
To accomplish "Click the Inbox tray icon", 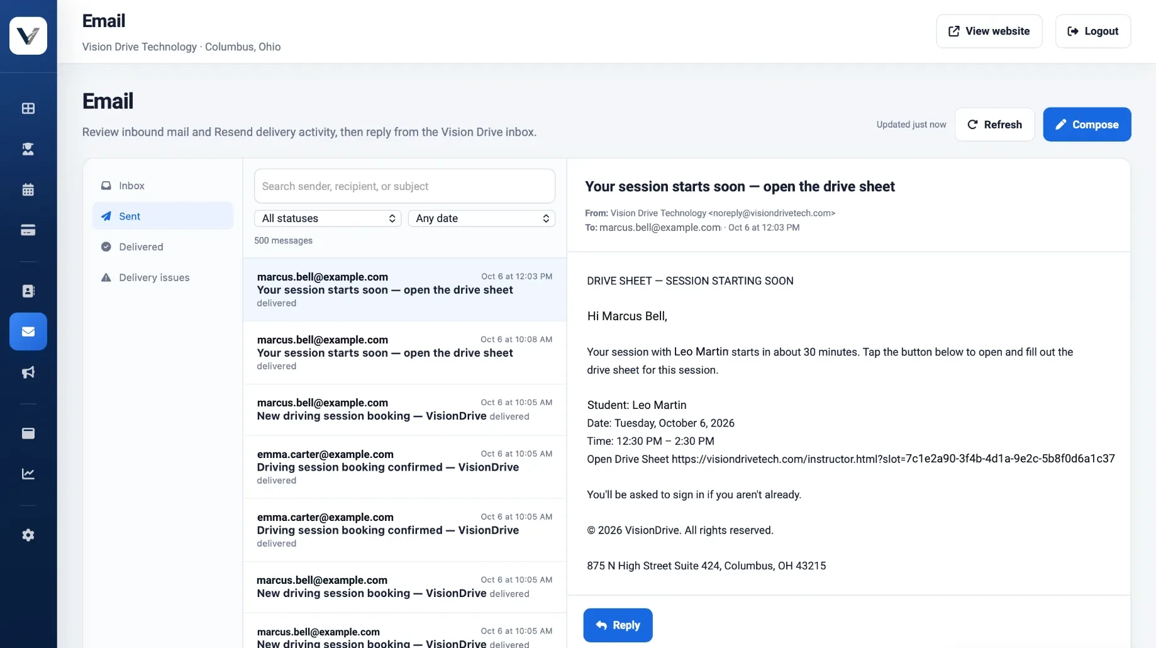I will 106,186.
